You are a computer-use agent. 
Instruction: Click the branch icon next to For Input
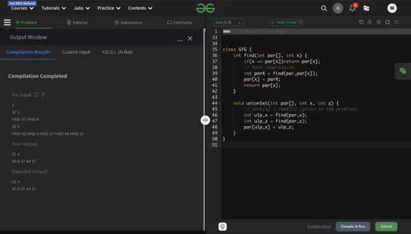pos(44,95)
